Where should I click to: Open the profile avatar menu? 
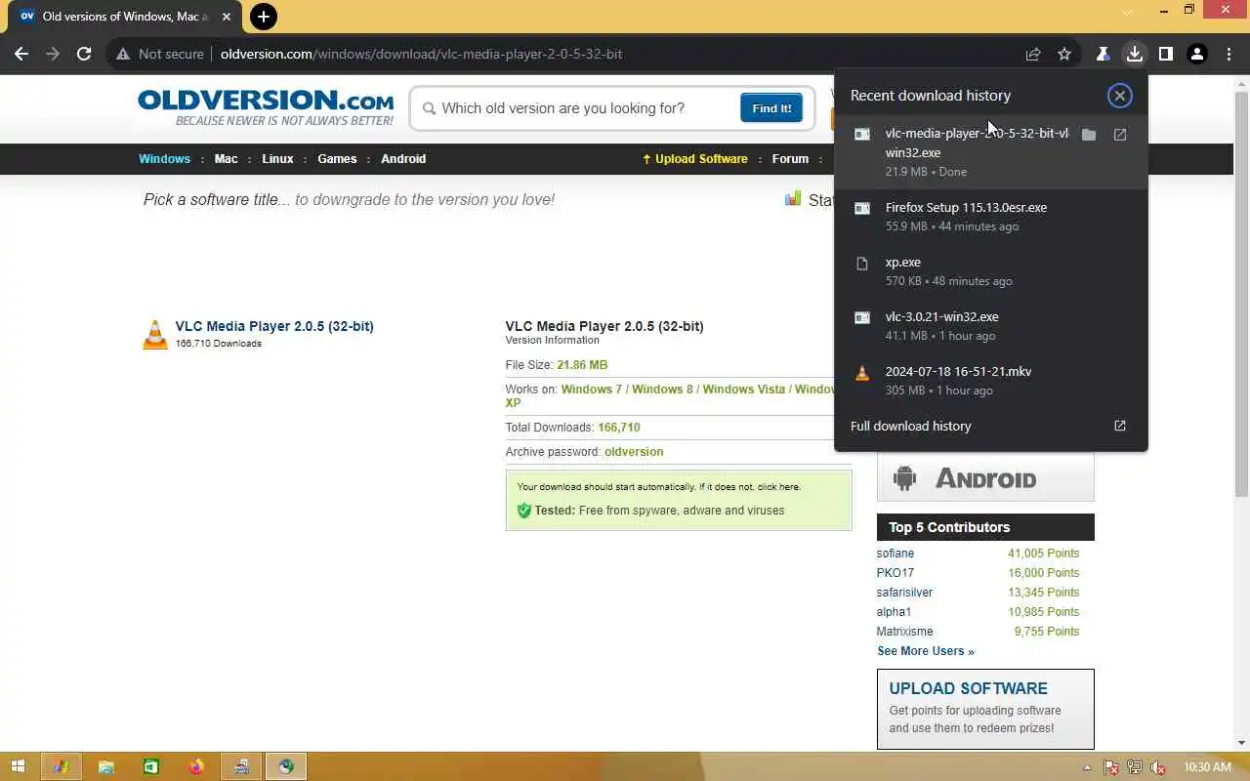pos(1197,54)
